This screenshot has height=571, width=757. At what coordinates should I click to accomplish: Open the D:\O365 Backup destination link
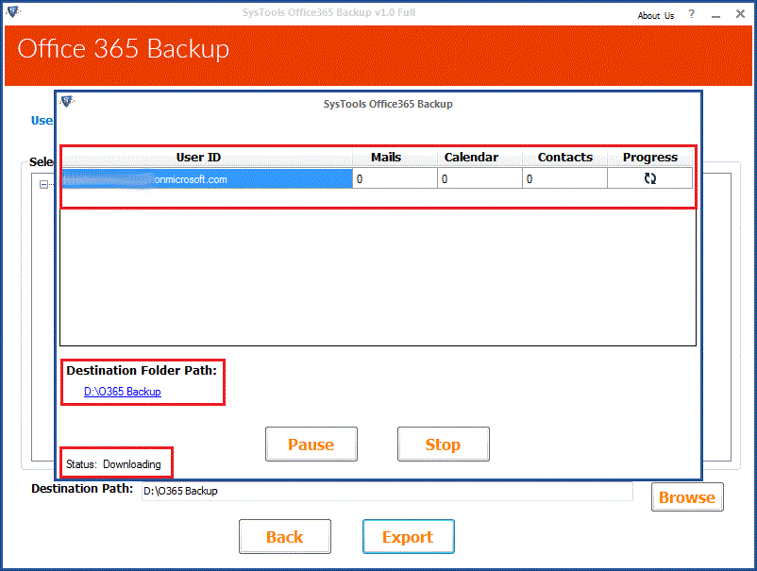pos(123,392)
